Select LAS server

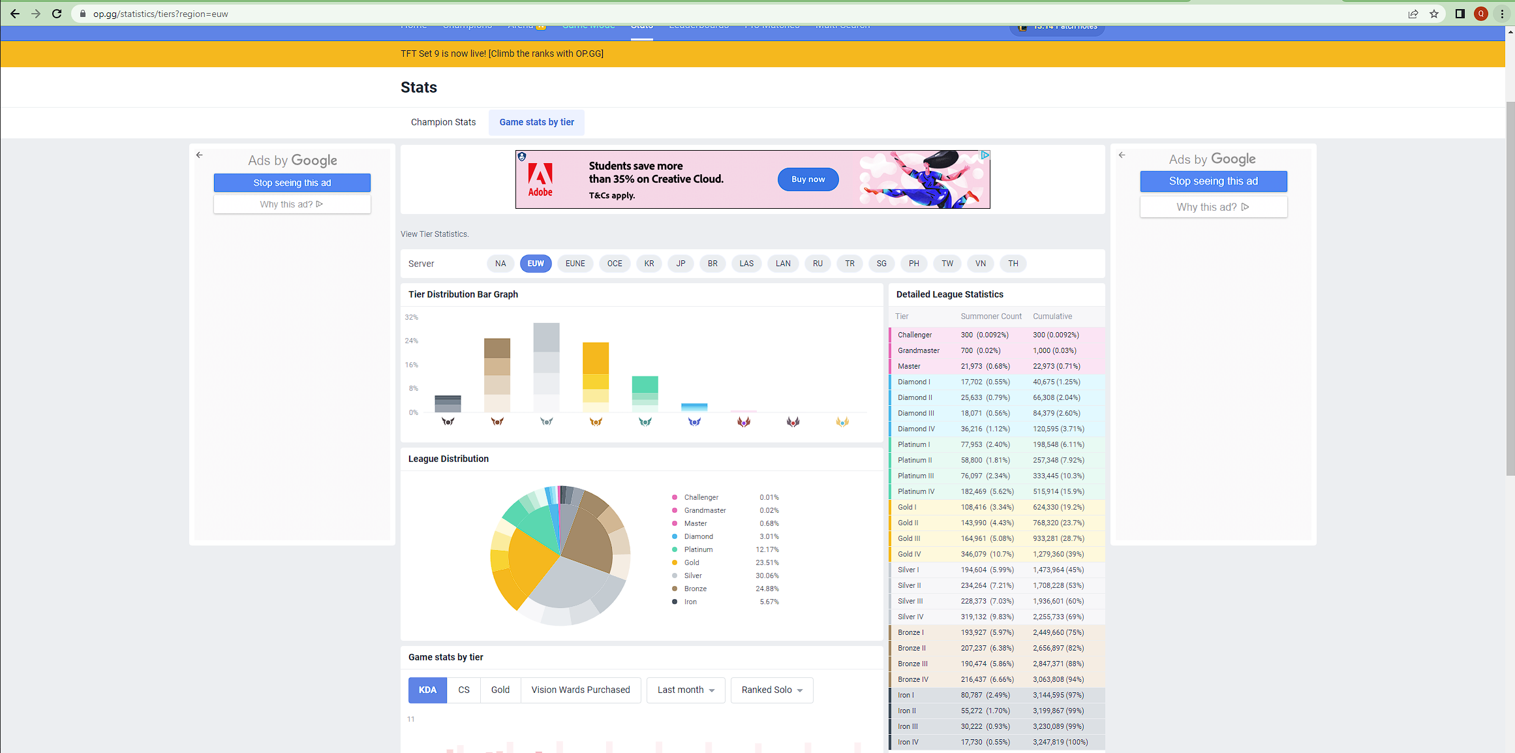[x=746, y=264]
